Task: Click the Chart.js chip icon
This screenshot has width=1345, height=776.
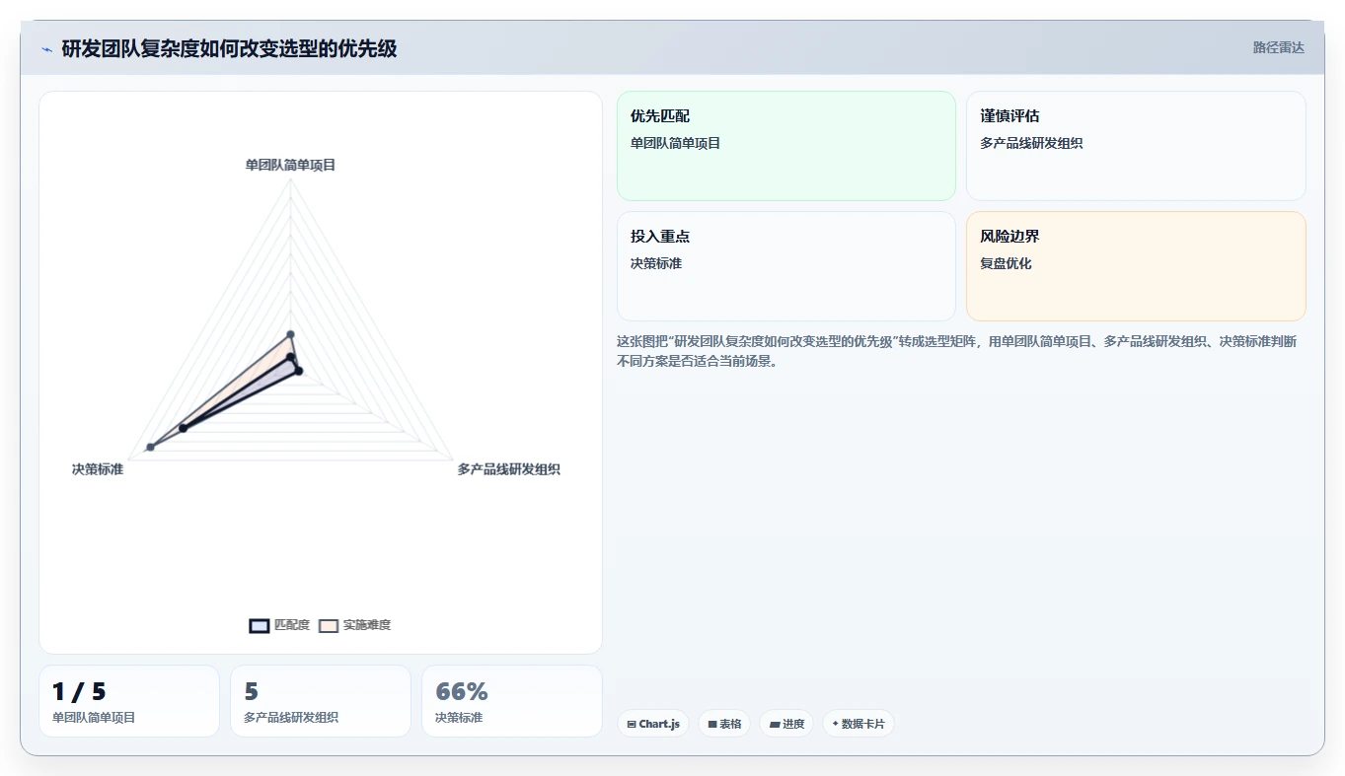Action: pos(632,724)
